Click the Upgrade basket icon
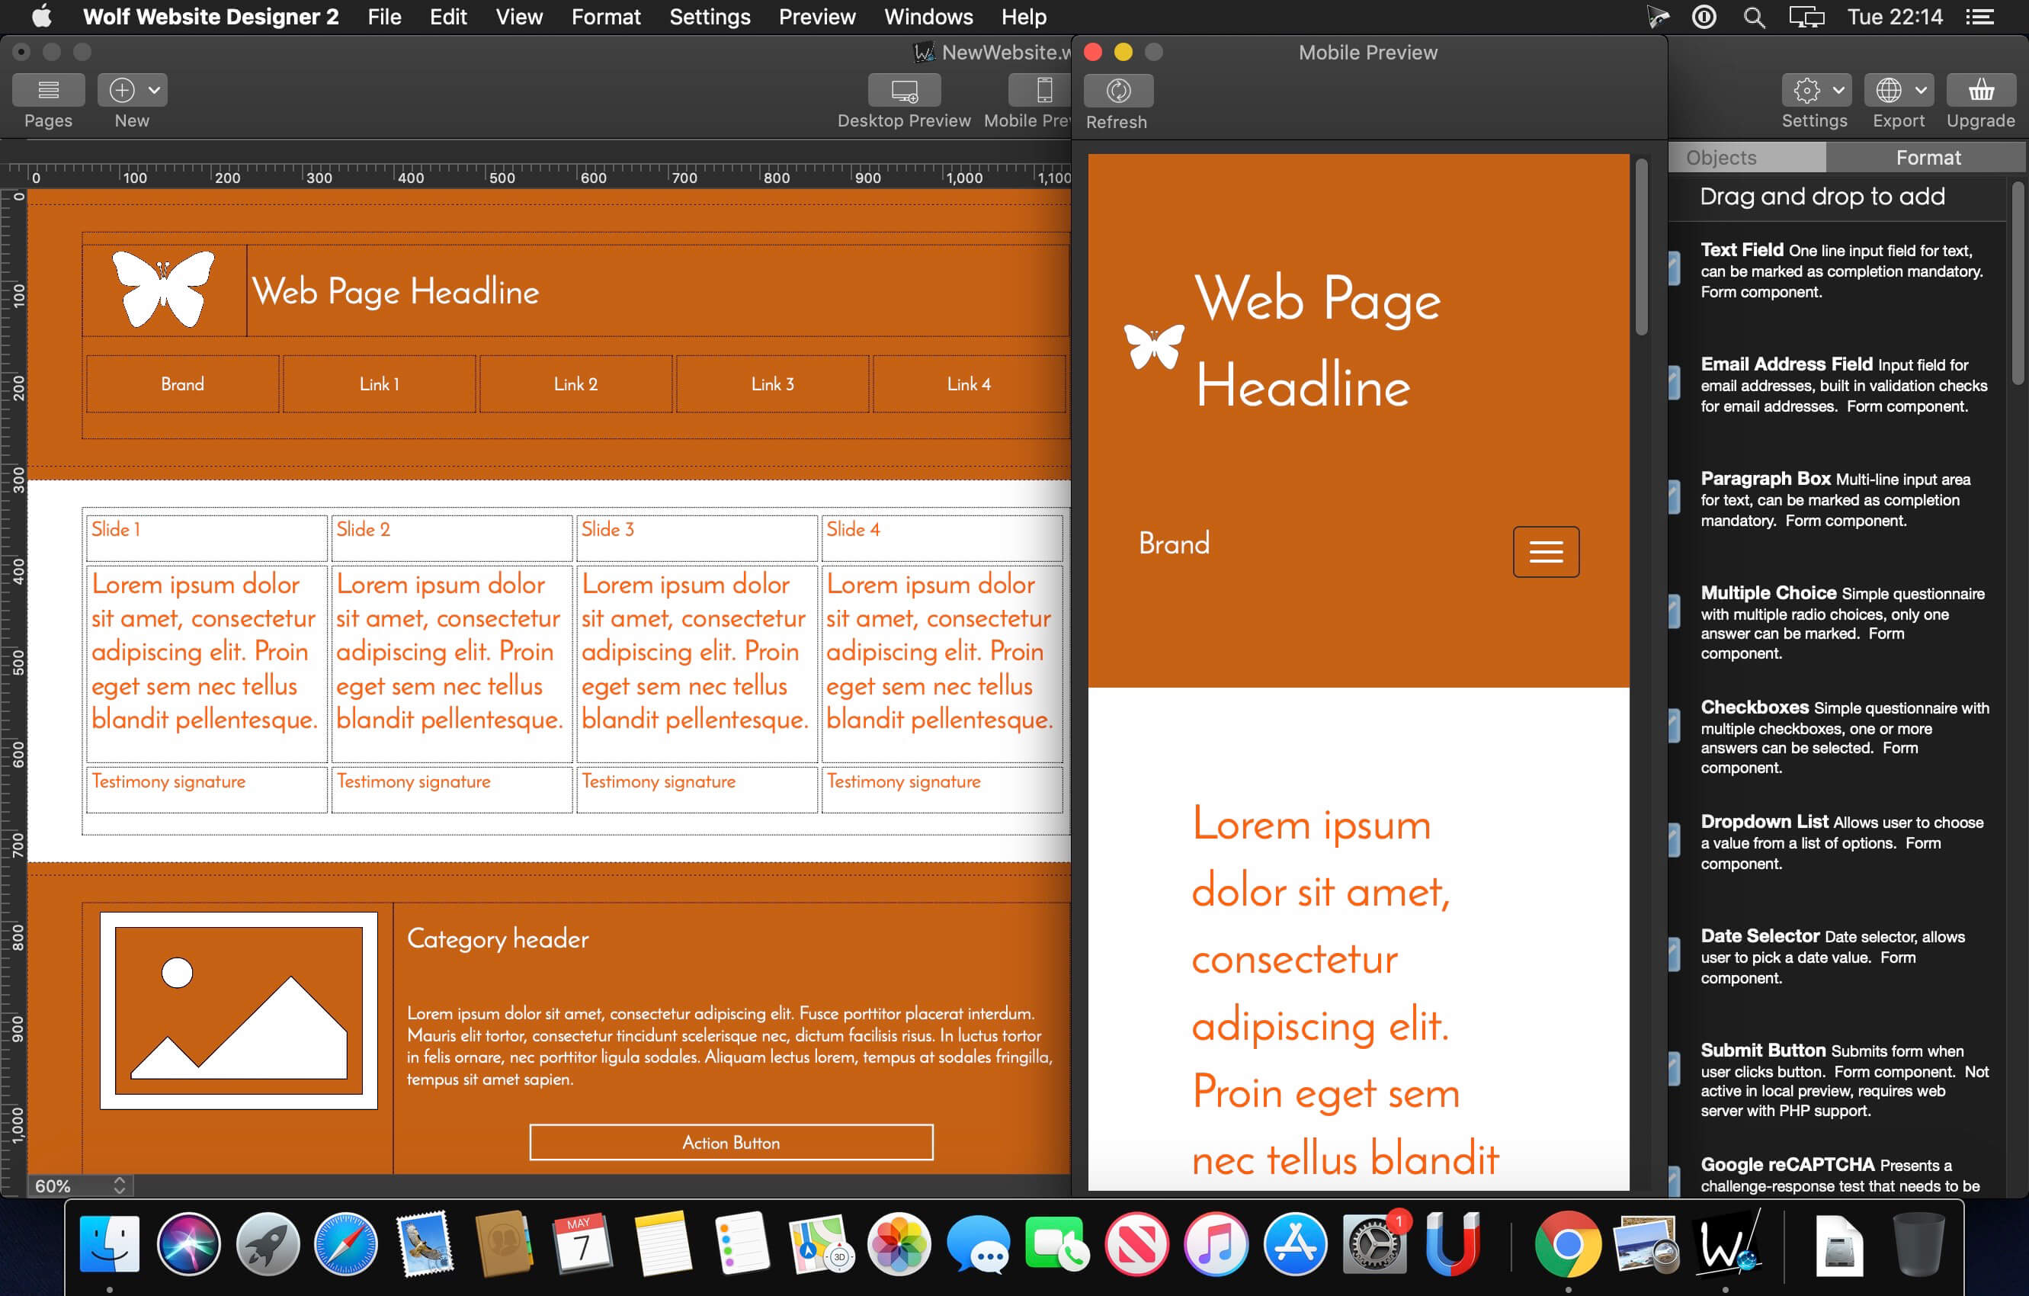Viewport: 2029px width, 1296px height. 1981,90
